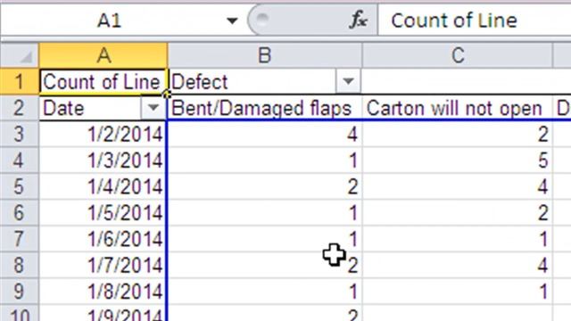Open the Defect filter dropdown

tap(348, 81)
